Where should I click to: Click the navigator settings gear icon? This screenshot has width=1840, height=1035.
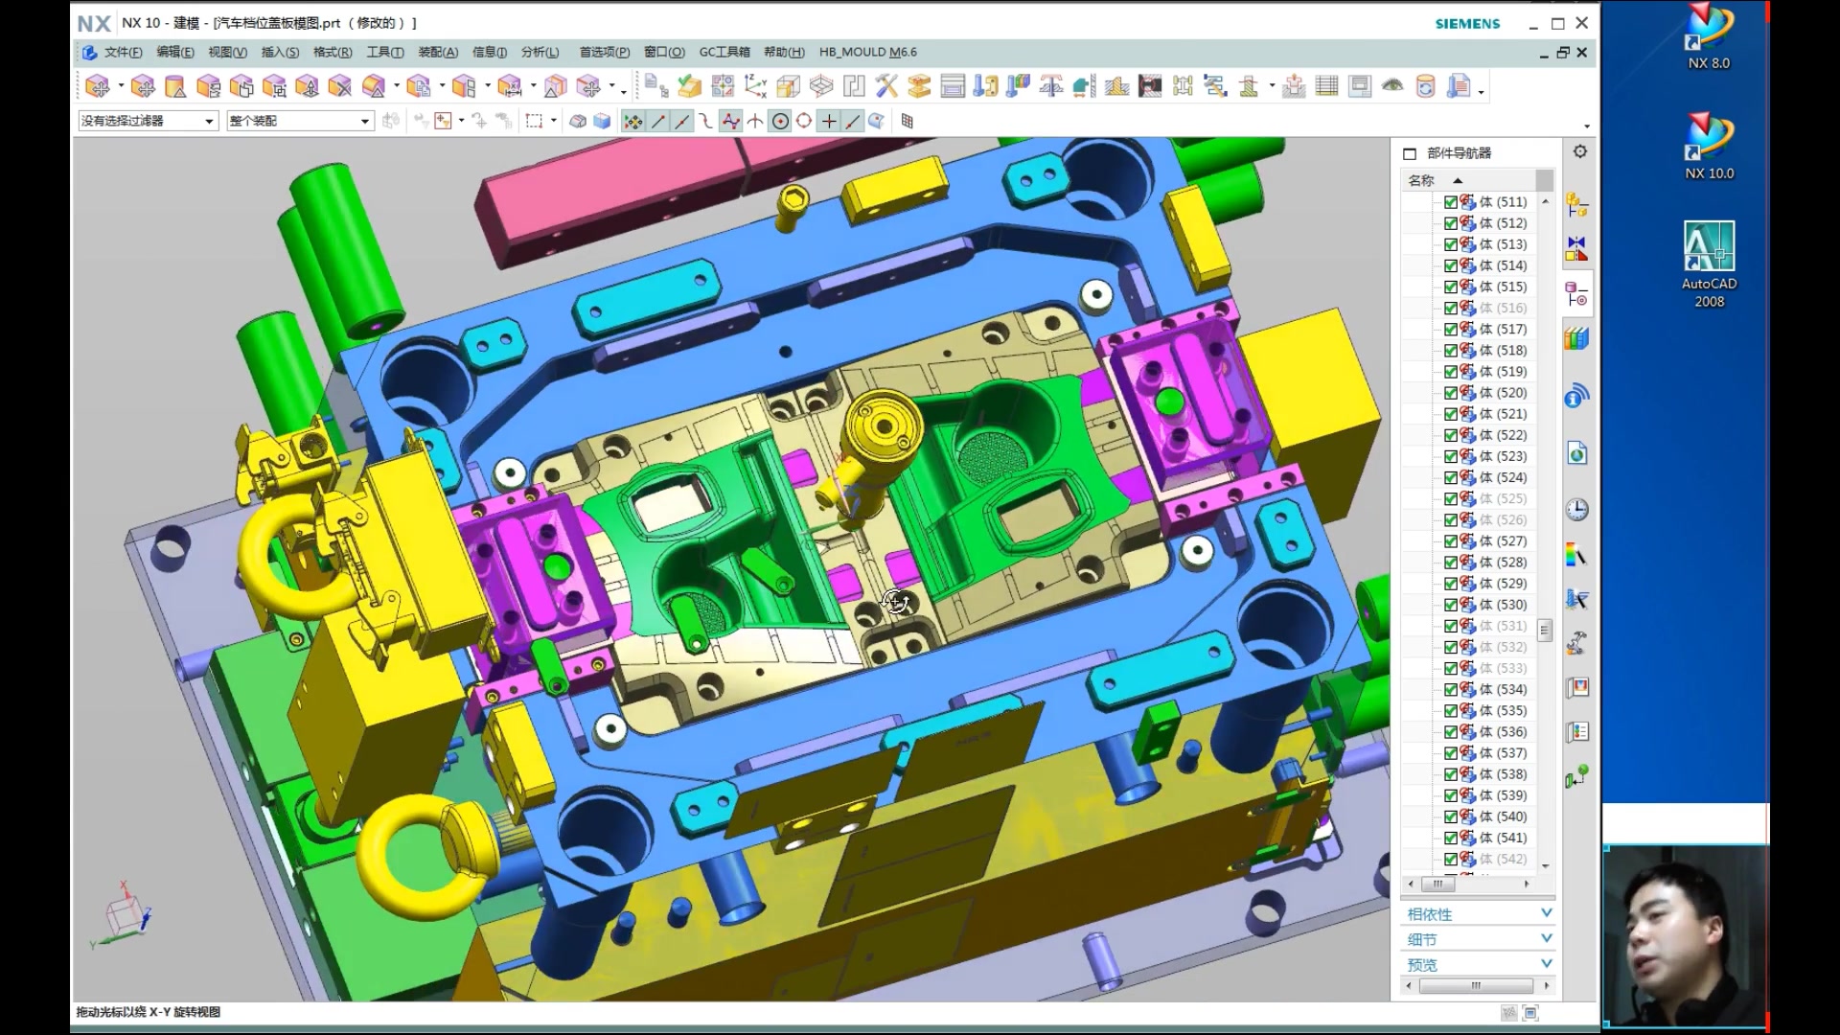pyautogui.click(x=1579, y=151)
